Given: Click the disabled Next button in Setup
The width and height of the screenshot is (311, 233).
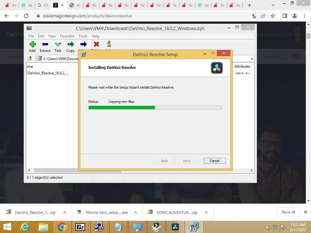Looking at the screenshot, I should pyautogui.click(x=187, y=161).
